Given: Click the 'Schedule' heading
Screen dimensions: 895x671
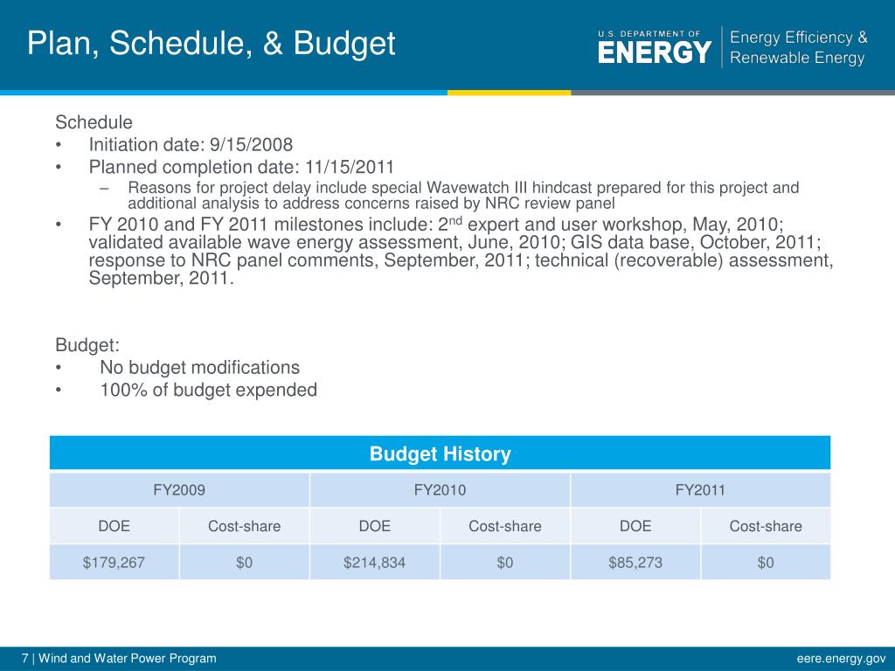Looking at the screenshot, I should pos(94,122).
